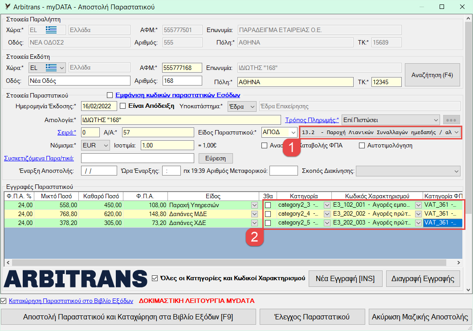
Task: Enable the Εμφάνιση κωδικών παραστατικών Εσόδων checkbox
Action: click(x=110, y=95)
